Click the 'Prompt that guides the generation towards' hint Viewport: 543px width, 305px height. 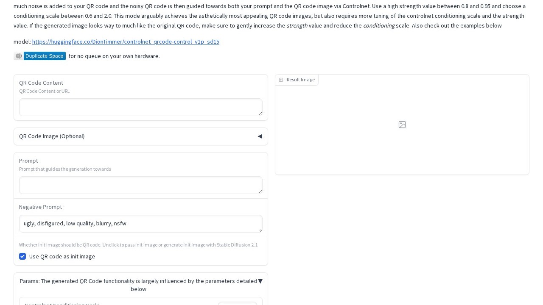[65, 169]
